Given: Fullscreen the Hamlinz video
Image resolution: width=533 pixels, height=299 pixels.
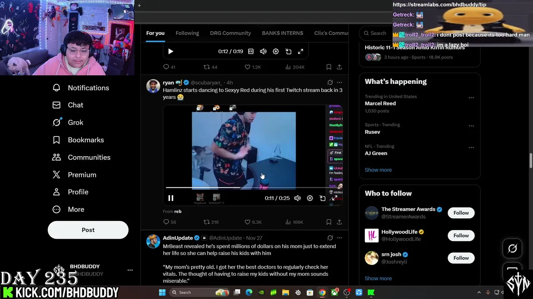Looking at the screenshot, I should point(334,199).
